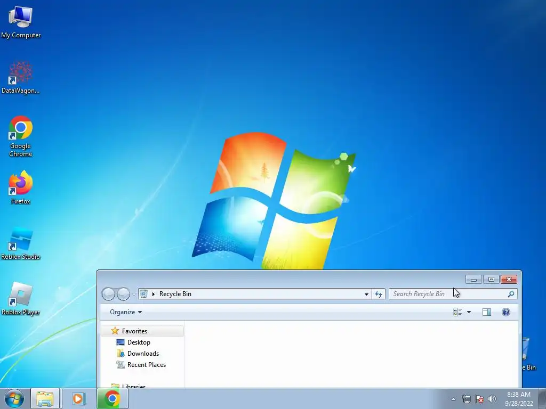Viewport: 546px width, 409px height.
Task: Open the clock showing 8:38 AM
Action: 519,399
